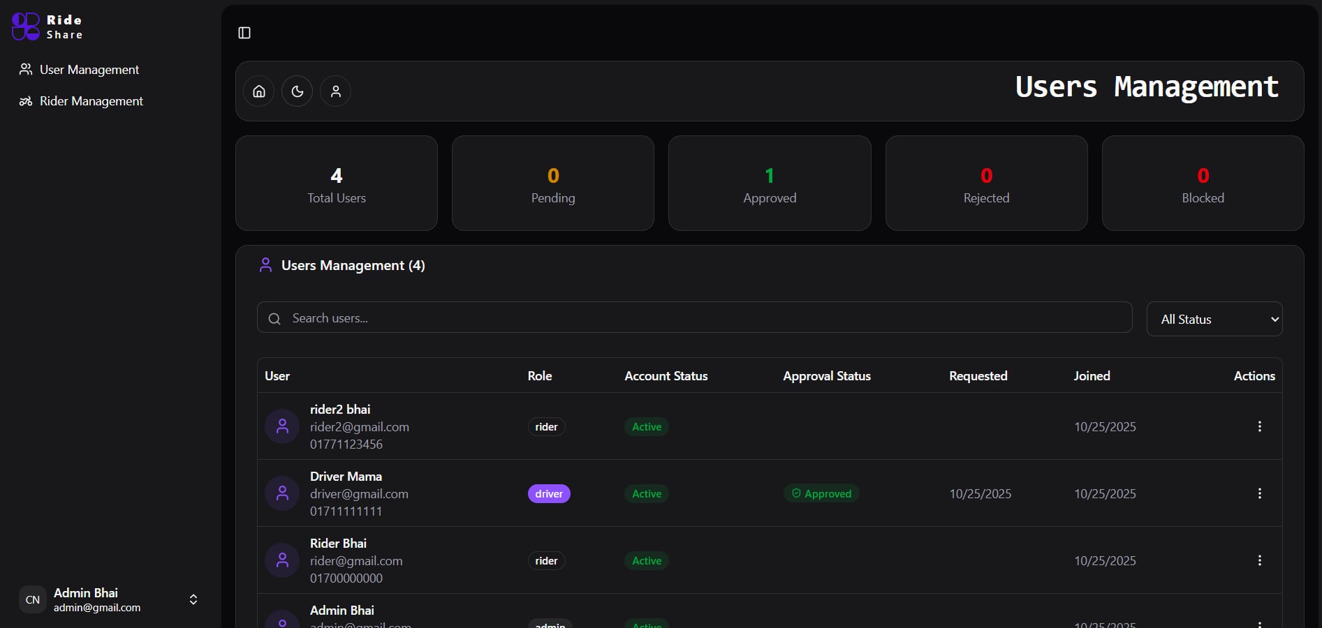The width and height of the screenshot is (1322, 628).
Task: Click the Approval Status column header
Action: tap(827, 376)
